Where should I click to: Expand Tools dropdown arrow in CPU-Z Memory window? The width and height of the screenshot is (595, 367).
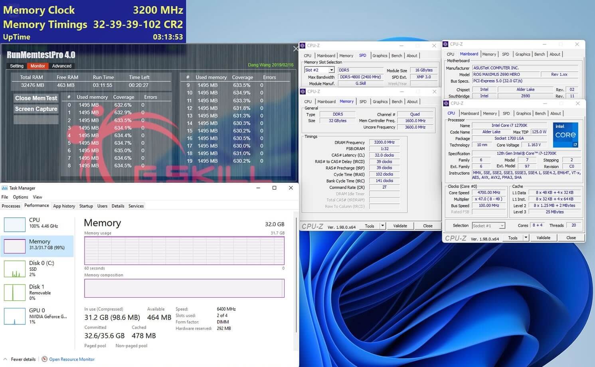pos(382,226)
